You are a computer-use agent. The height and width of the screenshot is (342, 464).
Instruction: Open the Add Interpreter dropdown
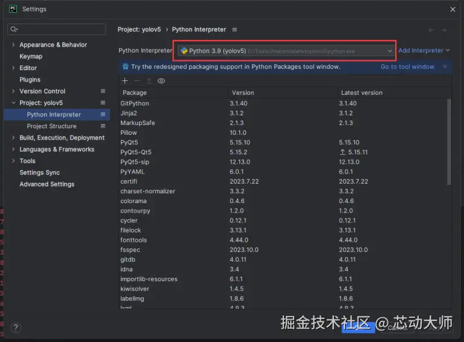[x=424, y=51]
